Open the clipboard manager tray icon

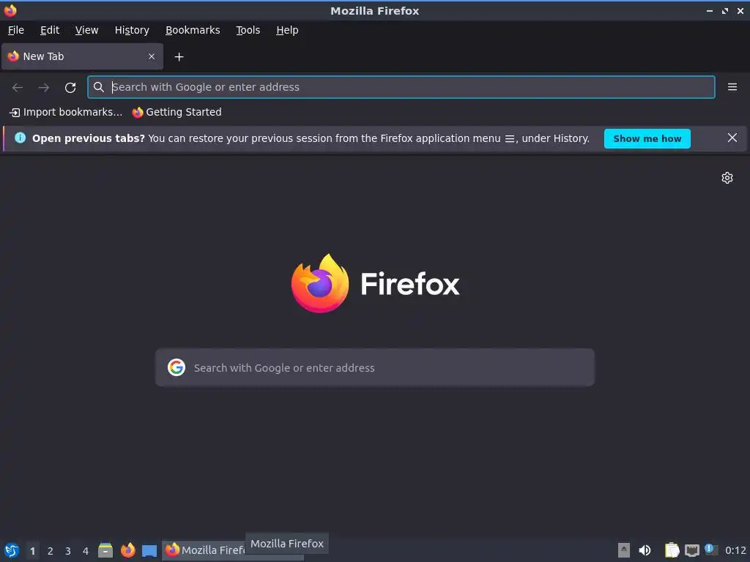point(672,550)
